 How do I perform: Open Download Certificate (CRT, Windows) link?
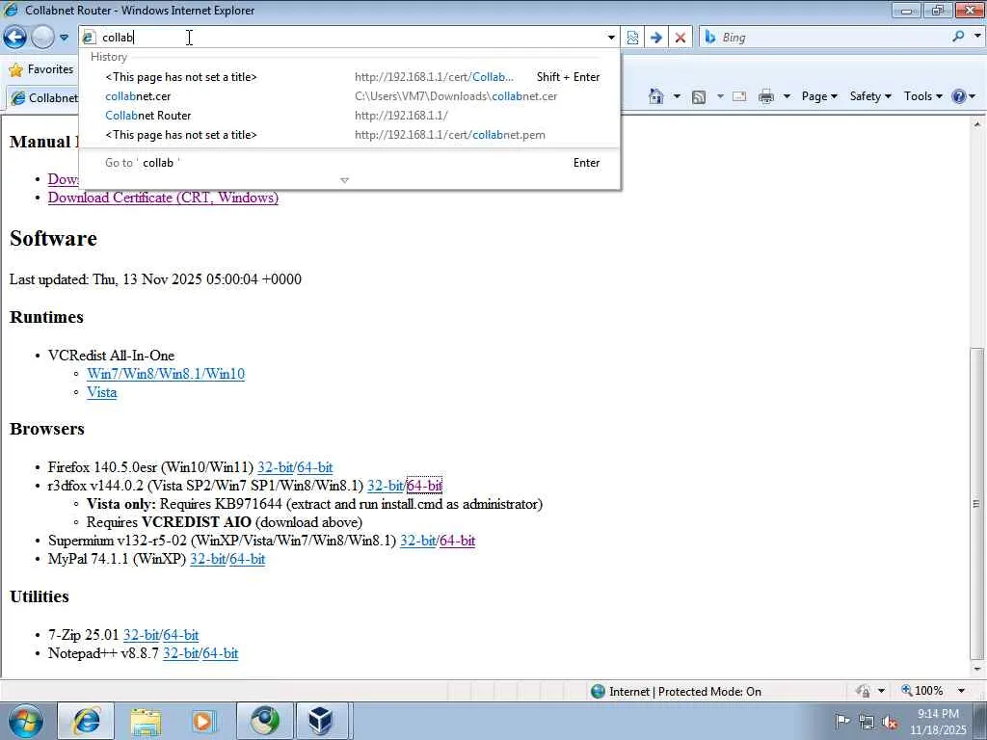coord(163,198)
